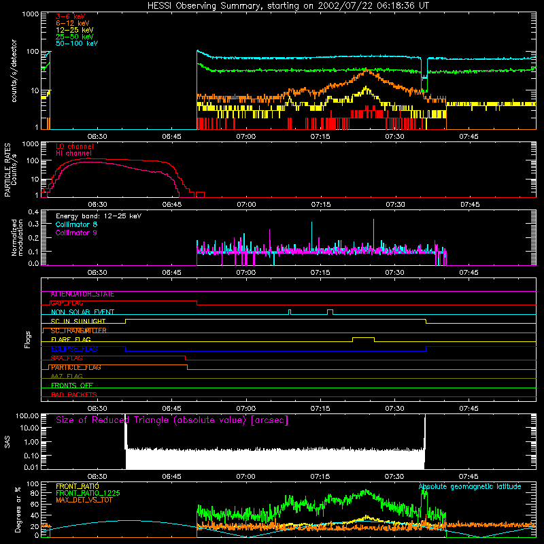
Task: Click the 0.4 tick on modulation axis
Action: point(33,212)
